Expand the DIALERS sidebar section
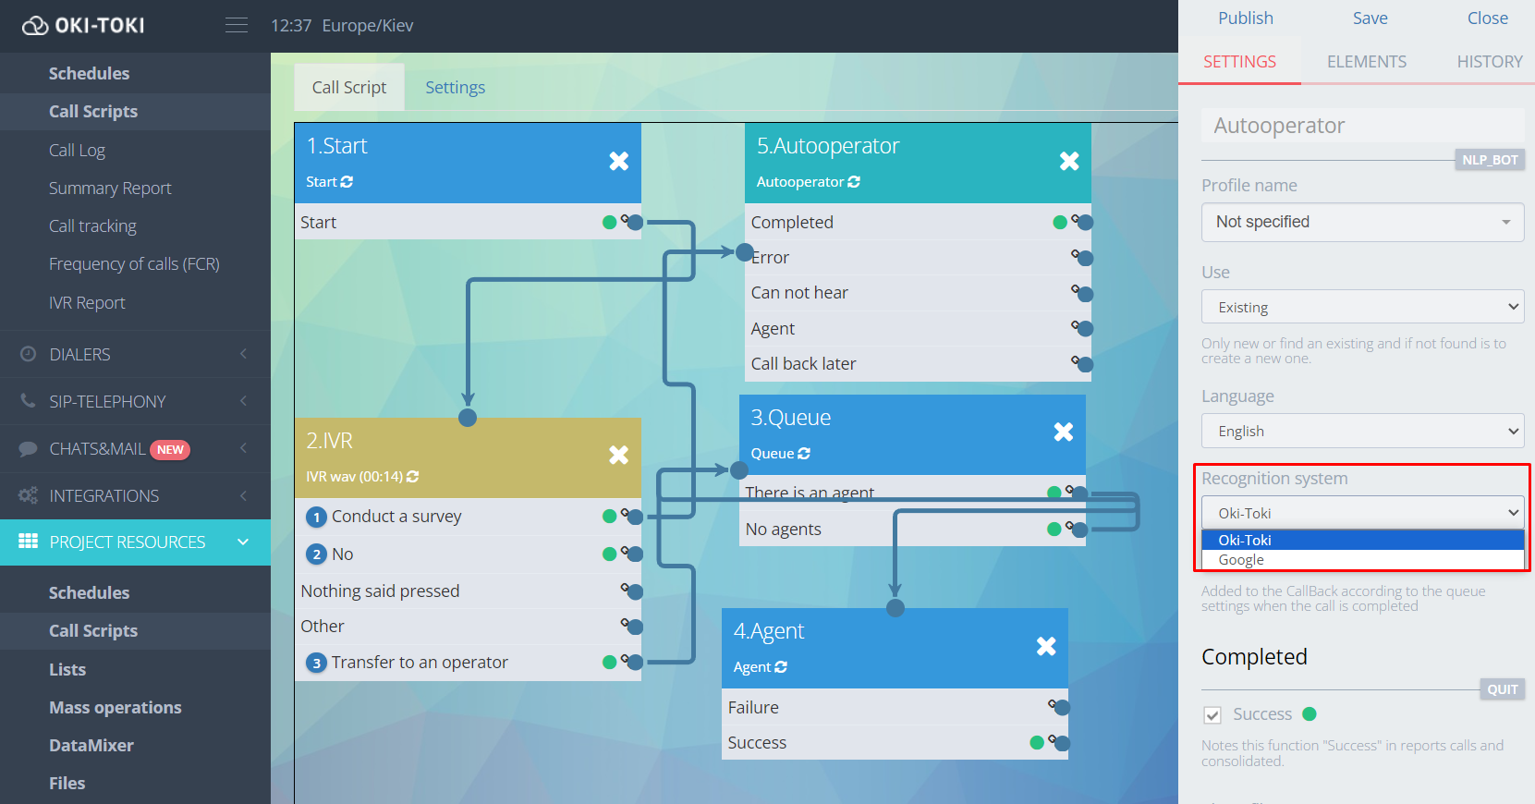This screenshot has height=804, width=1535. pyautogui.click(x=134, y=355)
